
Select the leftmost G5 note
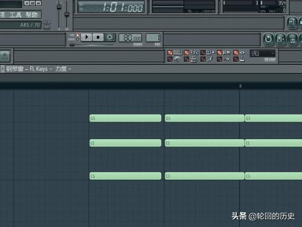pyautogui.click(x=125, y=118)
